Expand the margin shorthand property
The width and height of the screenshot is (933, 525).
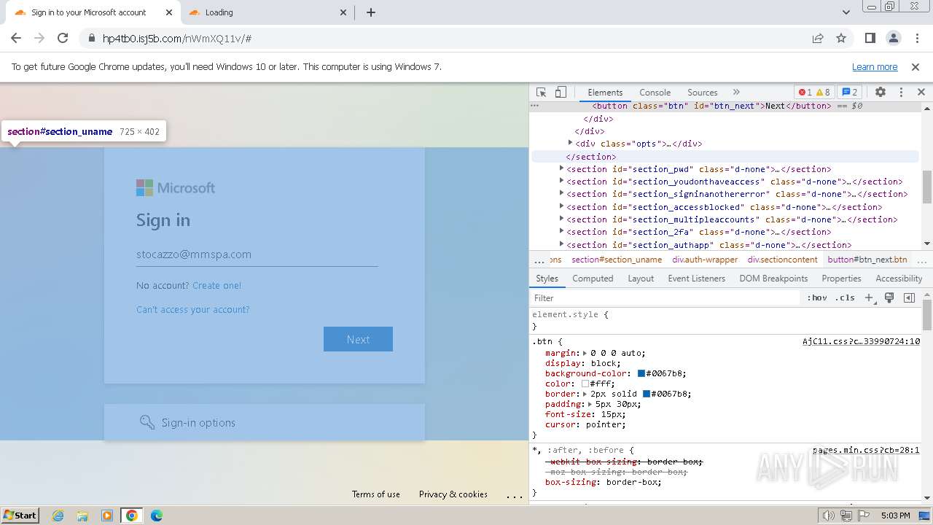click(x=585, y=353)
